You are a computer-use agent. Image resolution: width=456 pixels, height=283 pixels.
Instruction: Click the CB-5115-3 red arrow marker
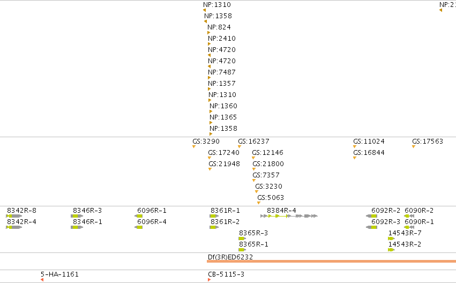coord(209,280)
